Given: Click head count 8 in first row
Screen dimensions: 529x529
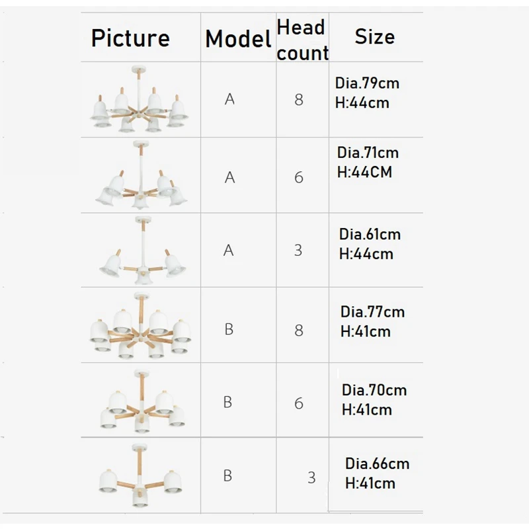Looking at the screenshot, I should (299, 100).
